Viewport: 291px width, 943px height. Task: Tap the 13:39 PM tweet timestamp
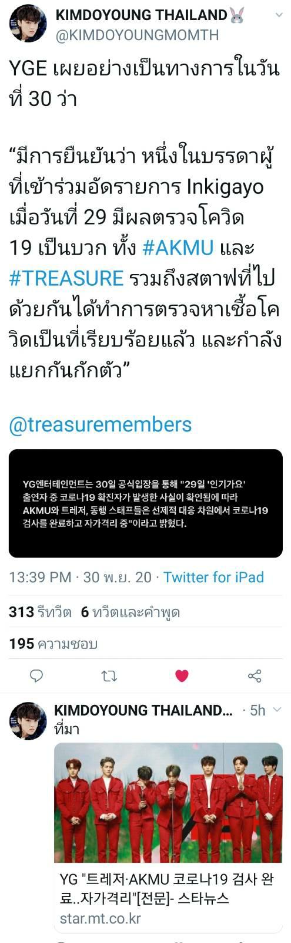[40, 577]
